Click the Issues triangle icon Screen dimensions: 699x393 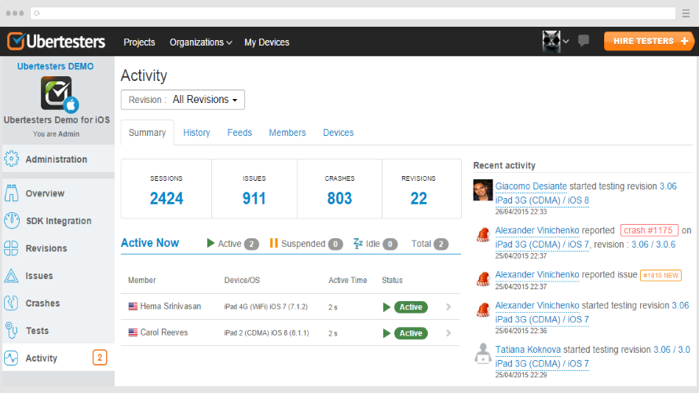click(11, 276)
